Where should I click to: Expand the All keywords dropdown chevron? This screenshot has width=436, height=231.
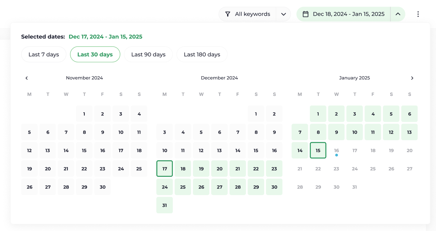click(283, 14)
